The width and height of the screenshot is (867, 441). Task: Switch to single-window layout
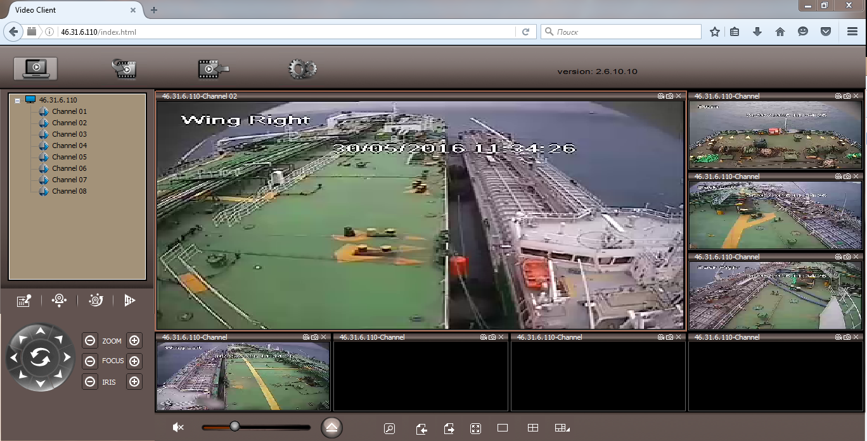click(503, 428)
